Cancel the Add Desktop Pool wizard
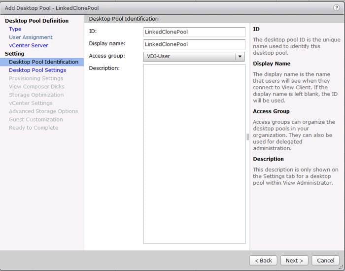 [x=325, y=261]
